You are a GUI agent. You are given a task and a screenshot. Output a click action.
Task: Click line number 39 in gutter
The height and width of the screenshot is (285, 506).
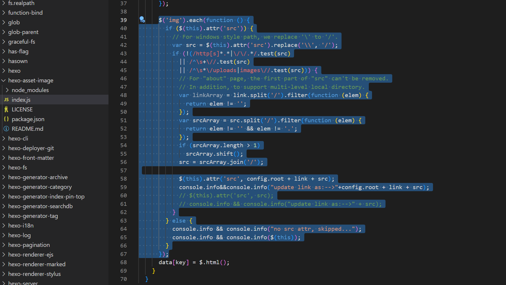pos(123,20)
